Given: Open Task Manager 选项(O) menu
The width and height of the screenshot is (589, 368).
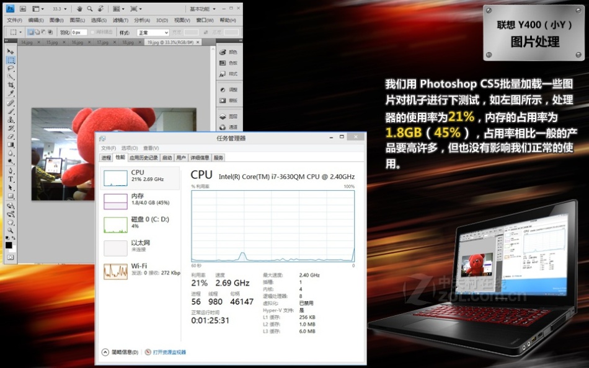Looking at the screenshot, I should click(x=130, y=148).
